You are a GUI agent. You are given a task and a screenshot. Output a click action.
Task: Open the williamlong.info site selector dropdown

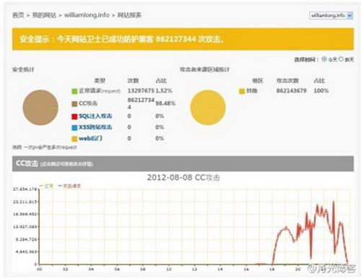click(331, 15)
